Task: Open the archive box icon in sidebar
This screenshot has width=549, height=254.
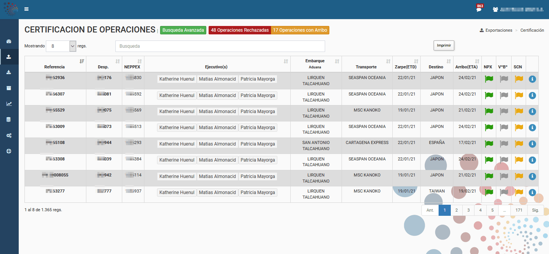Action: pos(9,88)
